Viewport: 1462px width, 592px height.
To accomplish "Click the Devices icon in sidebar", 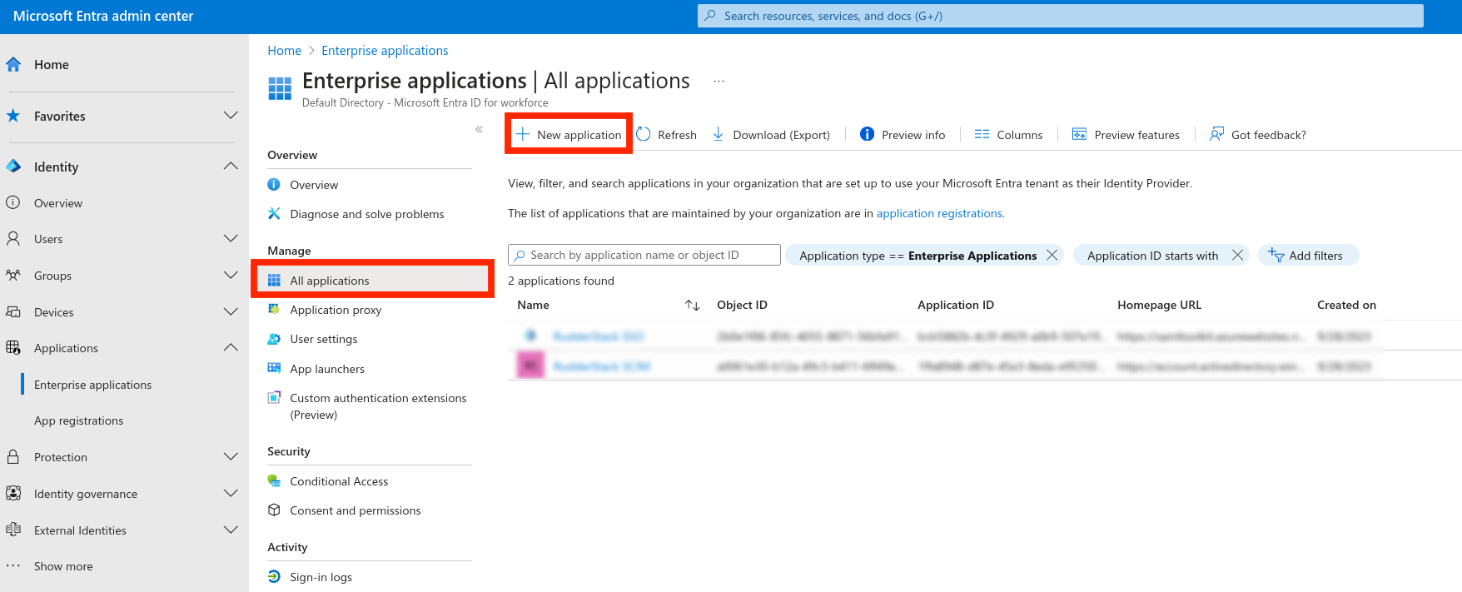I will pyautogui.click(x=13, y=312).
